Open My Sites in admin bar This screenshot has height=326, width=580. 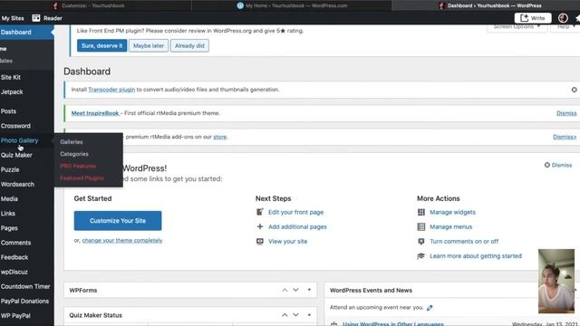12,18
